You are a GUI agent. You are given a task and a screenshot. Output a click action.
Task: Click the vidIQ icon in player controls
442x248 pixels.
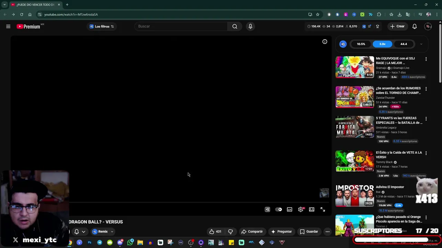pyautogui.click(x=267, y=209)
